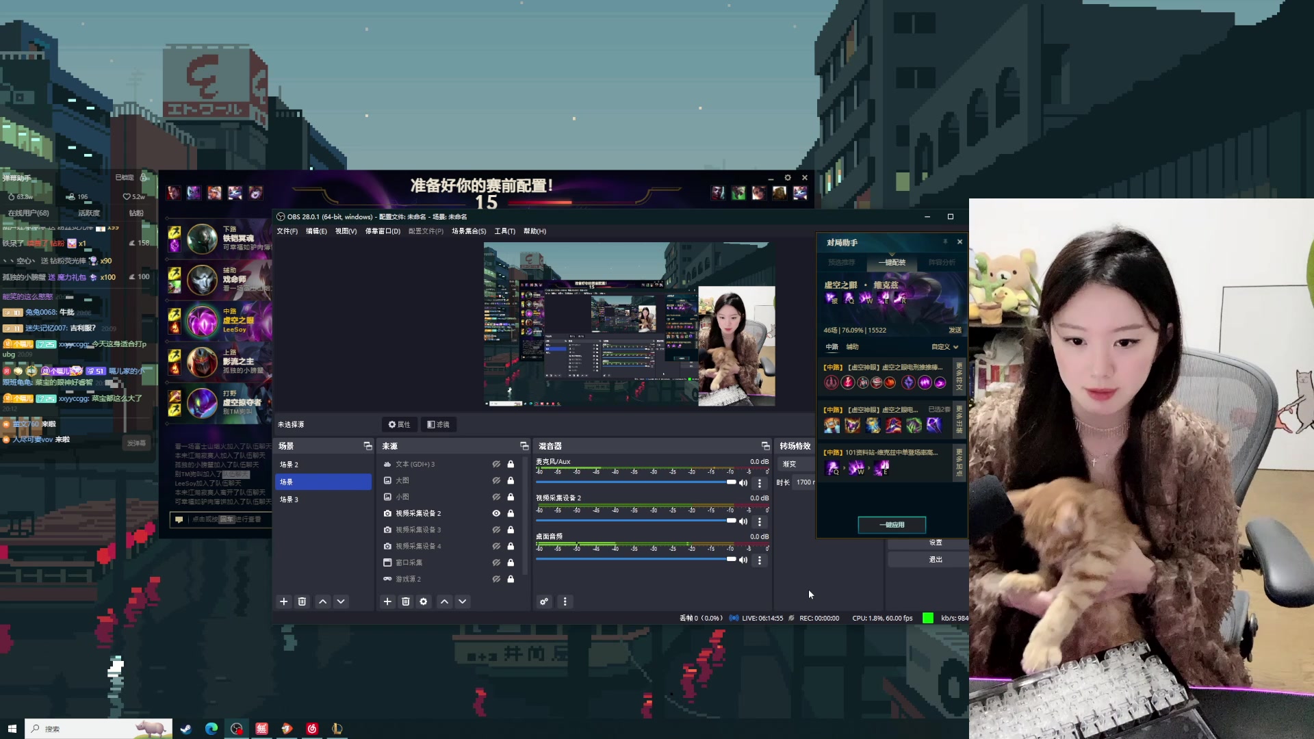Move the source down with the arrow icon

tap(463, 601)
